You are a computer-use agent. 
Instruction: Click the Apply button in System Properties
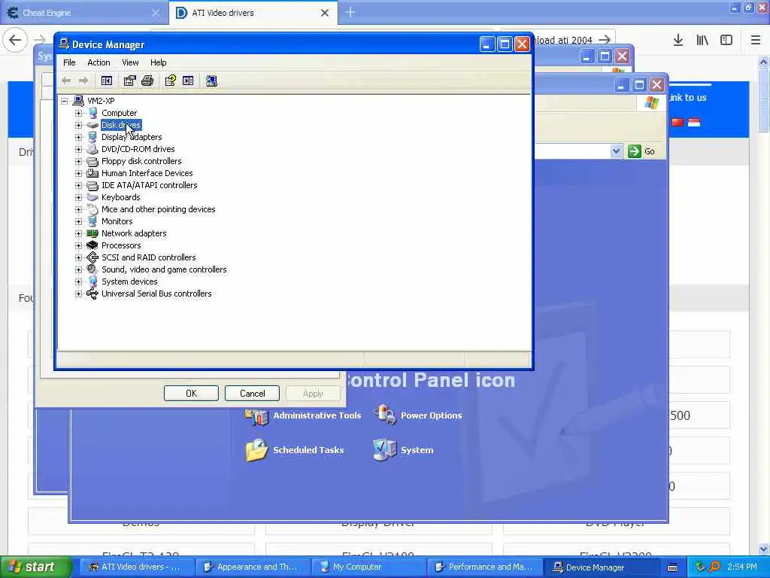point(313,393)
